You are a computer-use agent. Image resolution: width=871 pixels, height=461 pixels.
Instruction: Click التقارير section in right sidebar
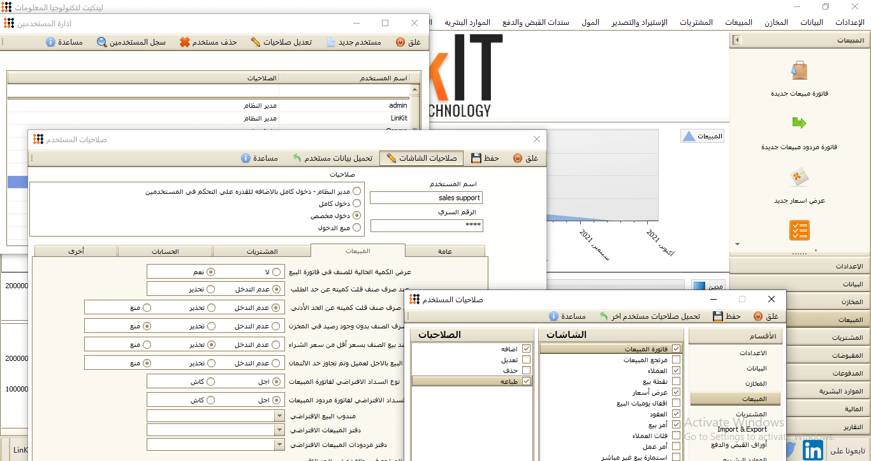click(x=800, y=427)
